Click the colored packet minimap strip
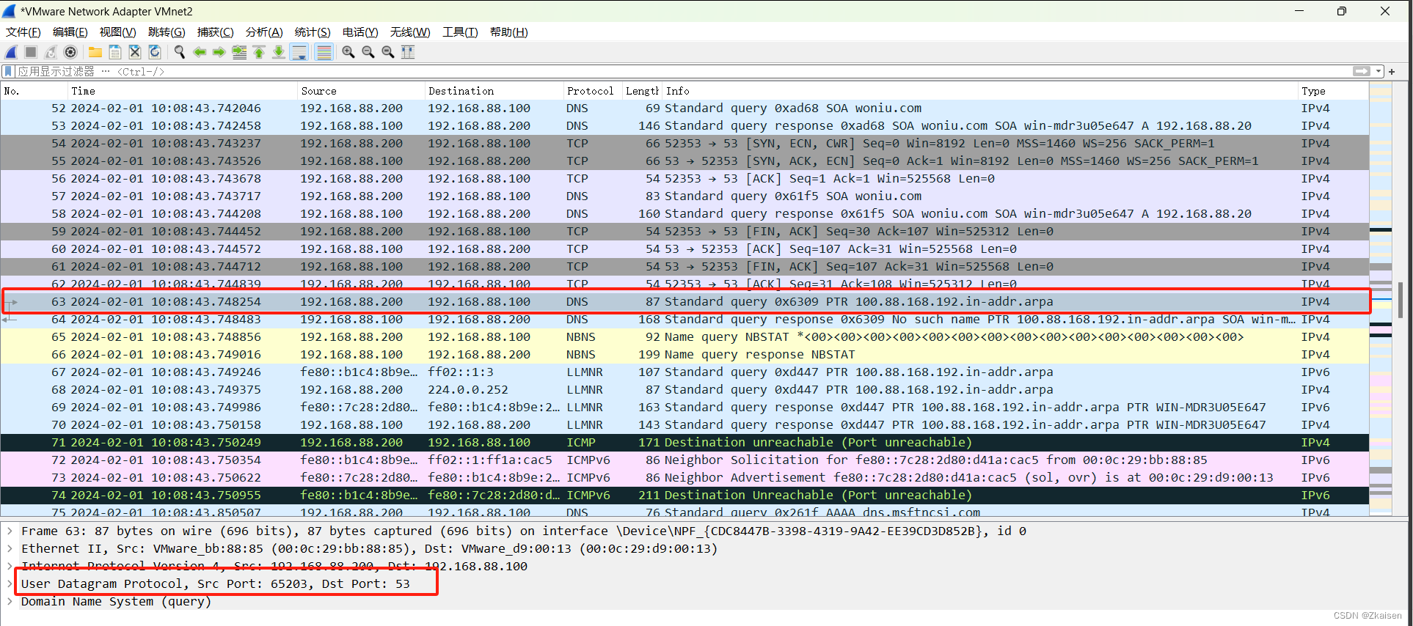Image resolution: width=1413 pixels, height=626 pixels. click(x=1381, y=301)
